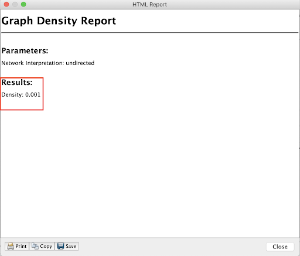Image resolution: width=300 pixels, height=256 pixels.
Task: Click the Network Interpretation label text
Action: tap(33, 63)
